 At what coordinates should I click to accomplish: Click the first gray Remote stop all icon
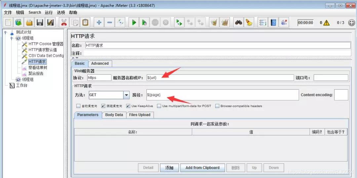tap(190, 22)
